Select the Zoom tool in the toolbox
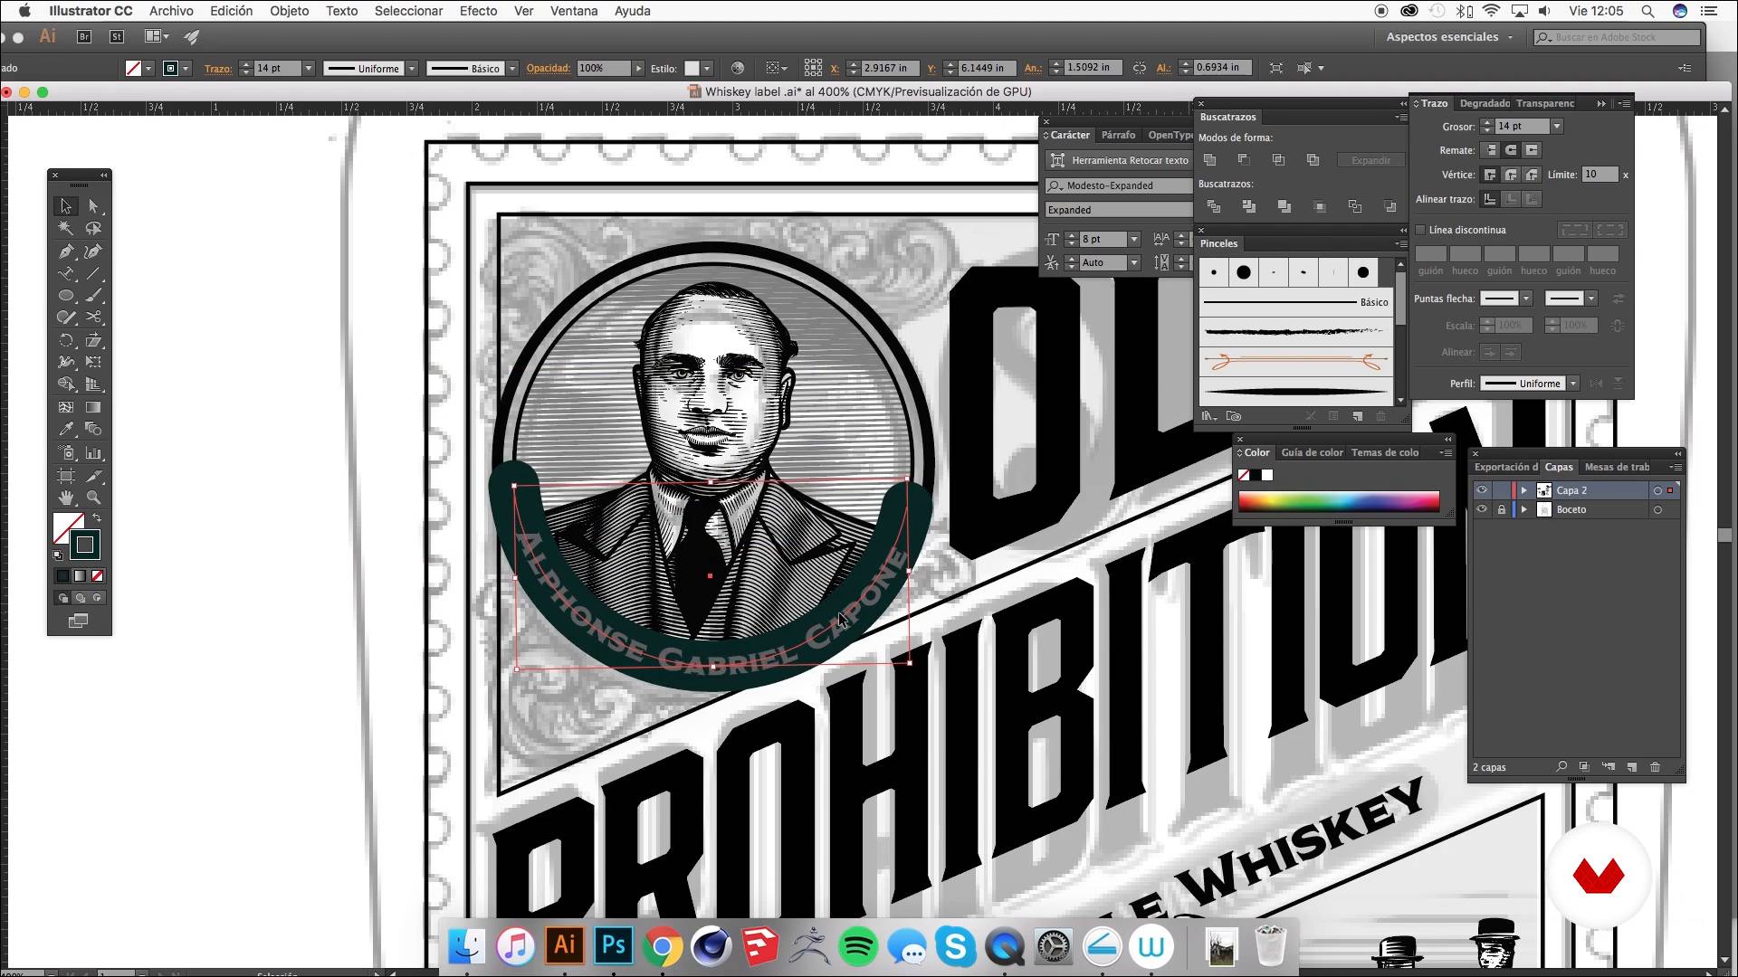This screenshot has height=977, width=1738. [x=93, y=498]
